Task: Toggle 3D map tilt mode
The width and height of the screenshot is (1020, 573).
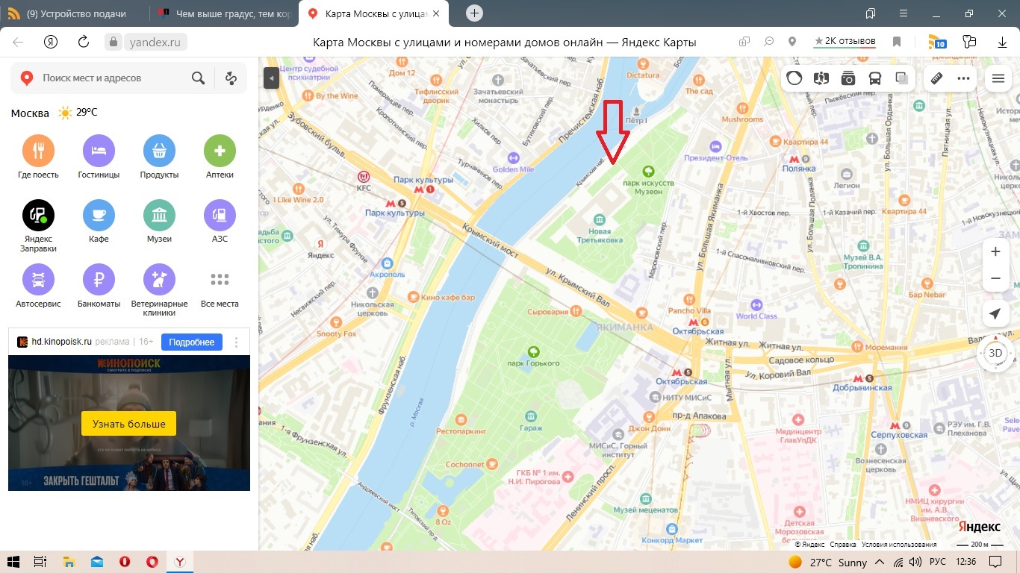Action: coord(995,353)
